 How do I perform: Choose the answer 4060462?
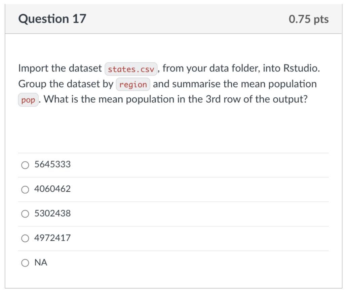52,189
